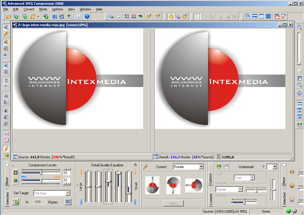The image size is (304, 215).
Task: Open the Options menu
Action: (58, 9)
